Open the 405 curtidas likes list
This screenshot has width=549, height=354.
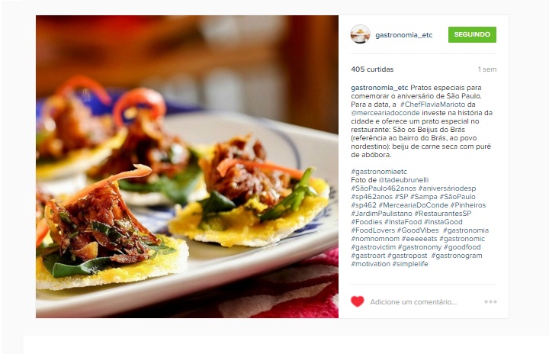(372, 69)
